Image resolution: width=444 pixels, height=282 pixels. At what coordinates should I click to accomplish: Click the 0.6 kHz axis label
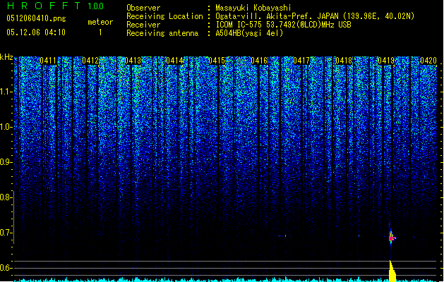point(5,268)
